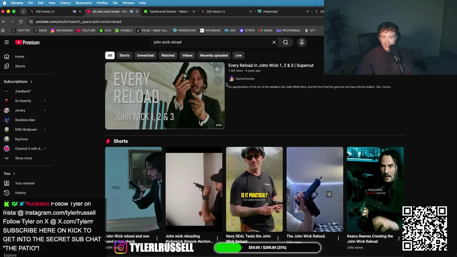Open the STRIPE bookmark
Screen dimensions: 457x257
click(x=247, y=30)
